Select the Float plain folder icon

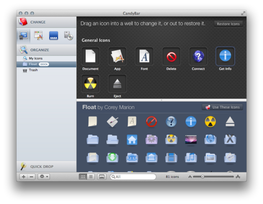[x=93, y=139]
